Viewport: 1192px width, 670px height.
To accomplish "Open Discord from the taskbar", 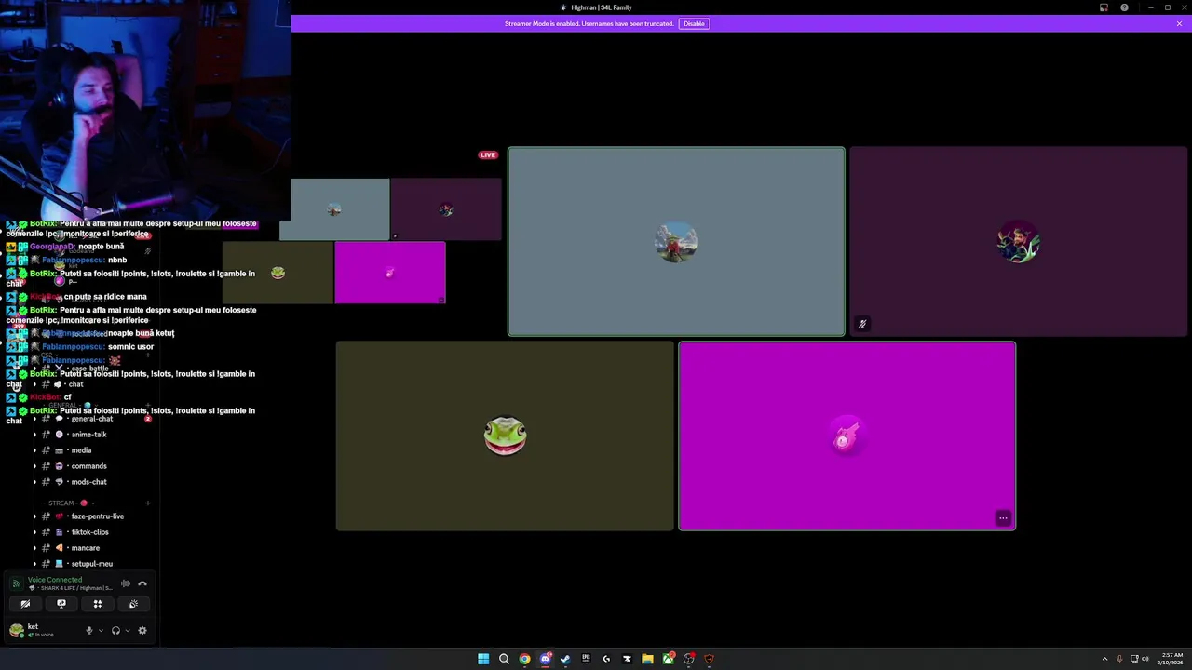I will (x=545, y=659).
